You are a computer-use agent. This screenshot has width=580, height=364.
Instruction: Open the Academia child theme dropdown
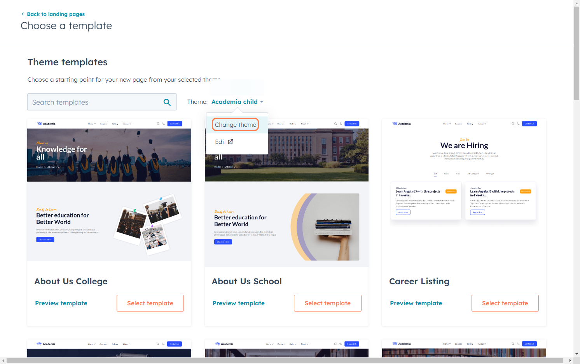pyautogui.click(x=237, y=102)
